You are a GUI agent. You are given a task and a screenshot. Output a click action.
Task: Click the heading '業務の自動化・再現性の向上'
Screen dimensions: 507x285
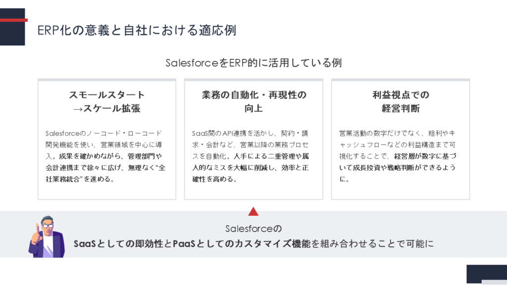point(254,101)
